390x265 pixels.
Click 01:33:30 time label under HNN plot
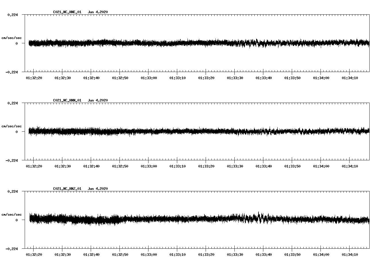[235, 166]
